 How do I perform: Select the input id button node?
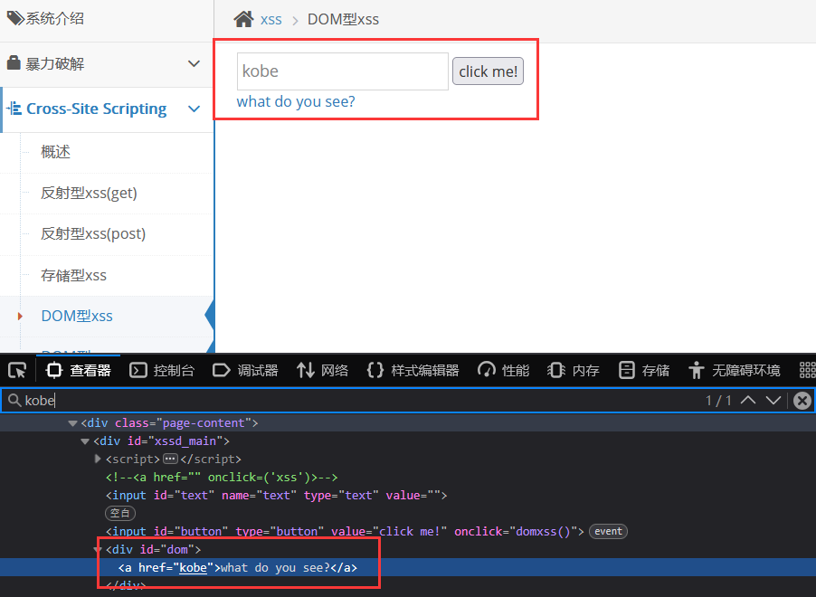tap(345, 531)
